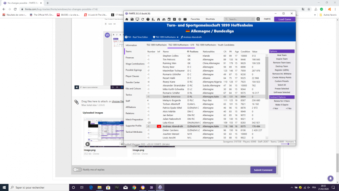Click the snowflake freezer icon

point(180,19)
